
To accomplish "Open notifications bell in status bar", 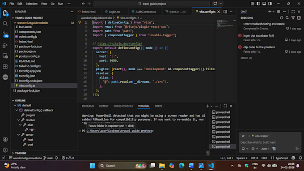I will coord(300,158).
